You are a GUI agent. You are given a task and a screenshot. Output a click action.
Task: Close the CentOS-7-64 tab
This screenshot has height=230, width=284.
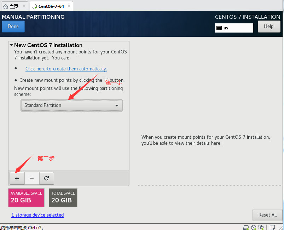[69, 6]
